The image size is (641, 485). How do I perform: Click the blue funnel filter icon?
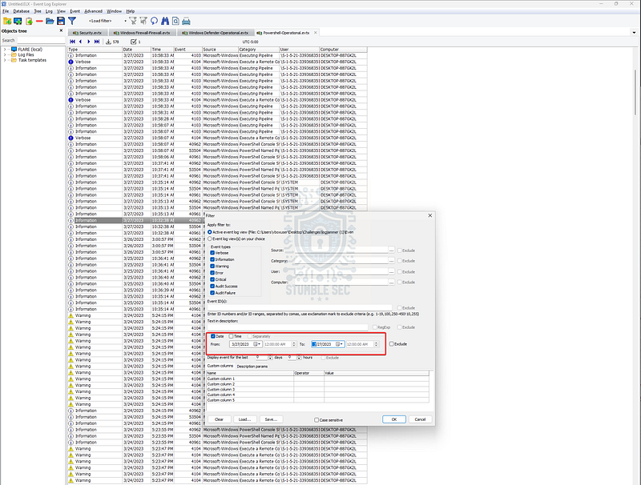72,21
